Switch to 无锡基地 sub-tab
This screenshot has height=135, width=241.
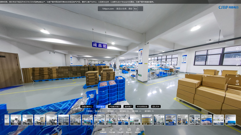[89, 111]
